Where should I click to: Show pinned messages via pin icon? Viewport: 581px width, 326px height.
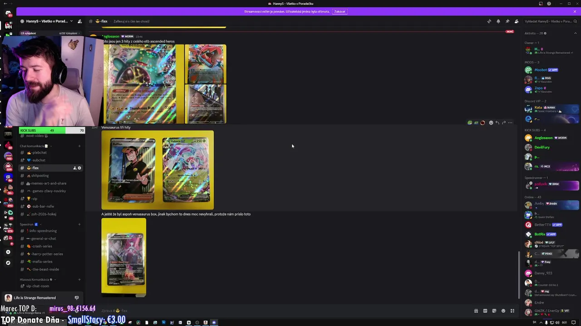[507, 21]
